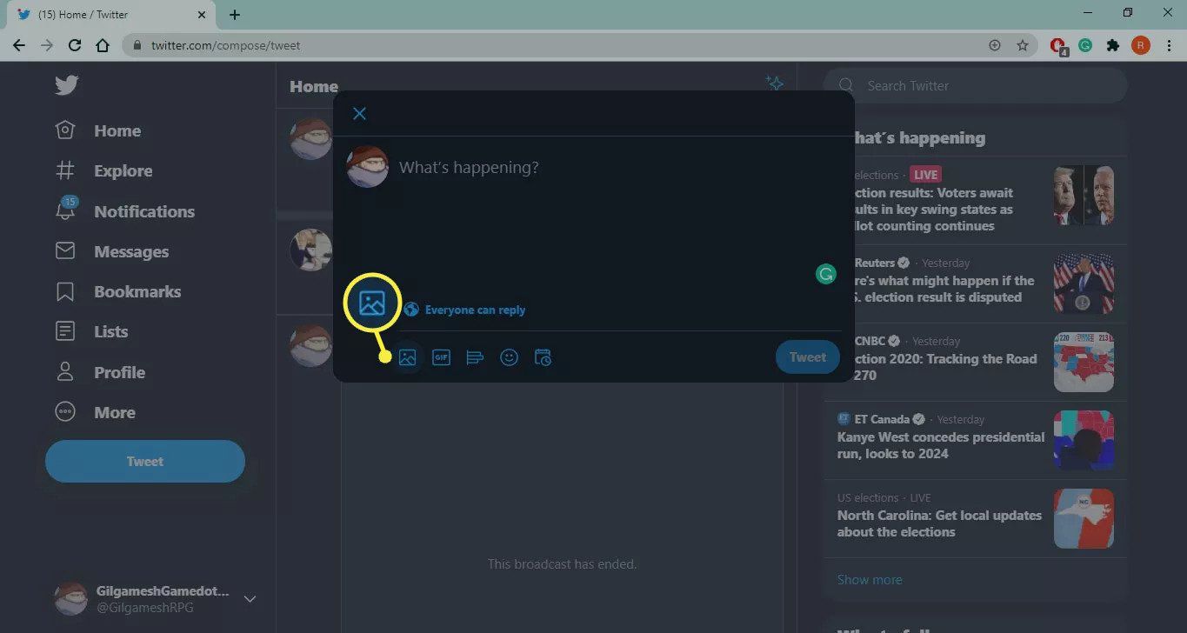Image resolution: width=1187 pixels, height=633 pixels.
Task: Click the red ad blocker extension icon
Action: (x=1058, y=46)
